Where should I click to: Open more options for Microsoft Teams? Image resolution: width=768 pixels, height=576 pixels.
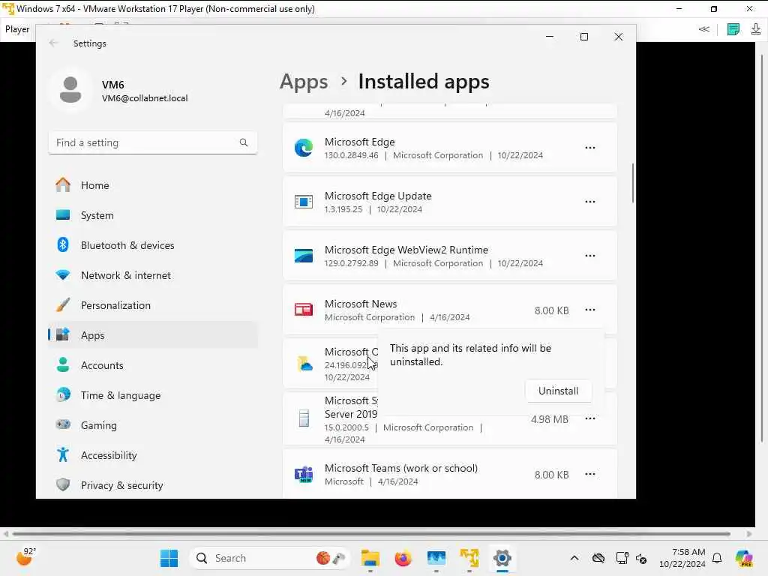click(589, 474)
